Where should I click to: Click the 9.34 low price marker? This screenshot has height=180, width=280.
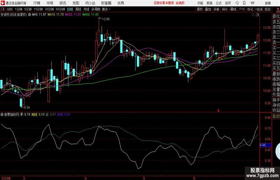pos(27,108)
